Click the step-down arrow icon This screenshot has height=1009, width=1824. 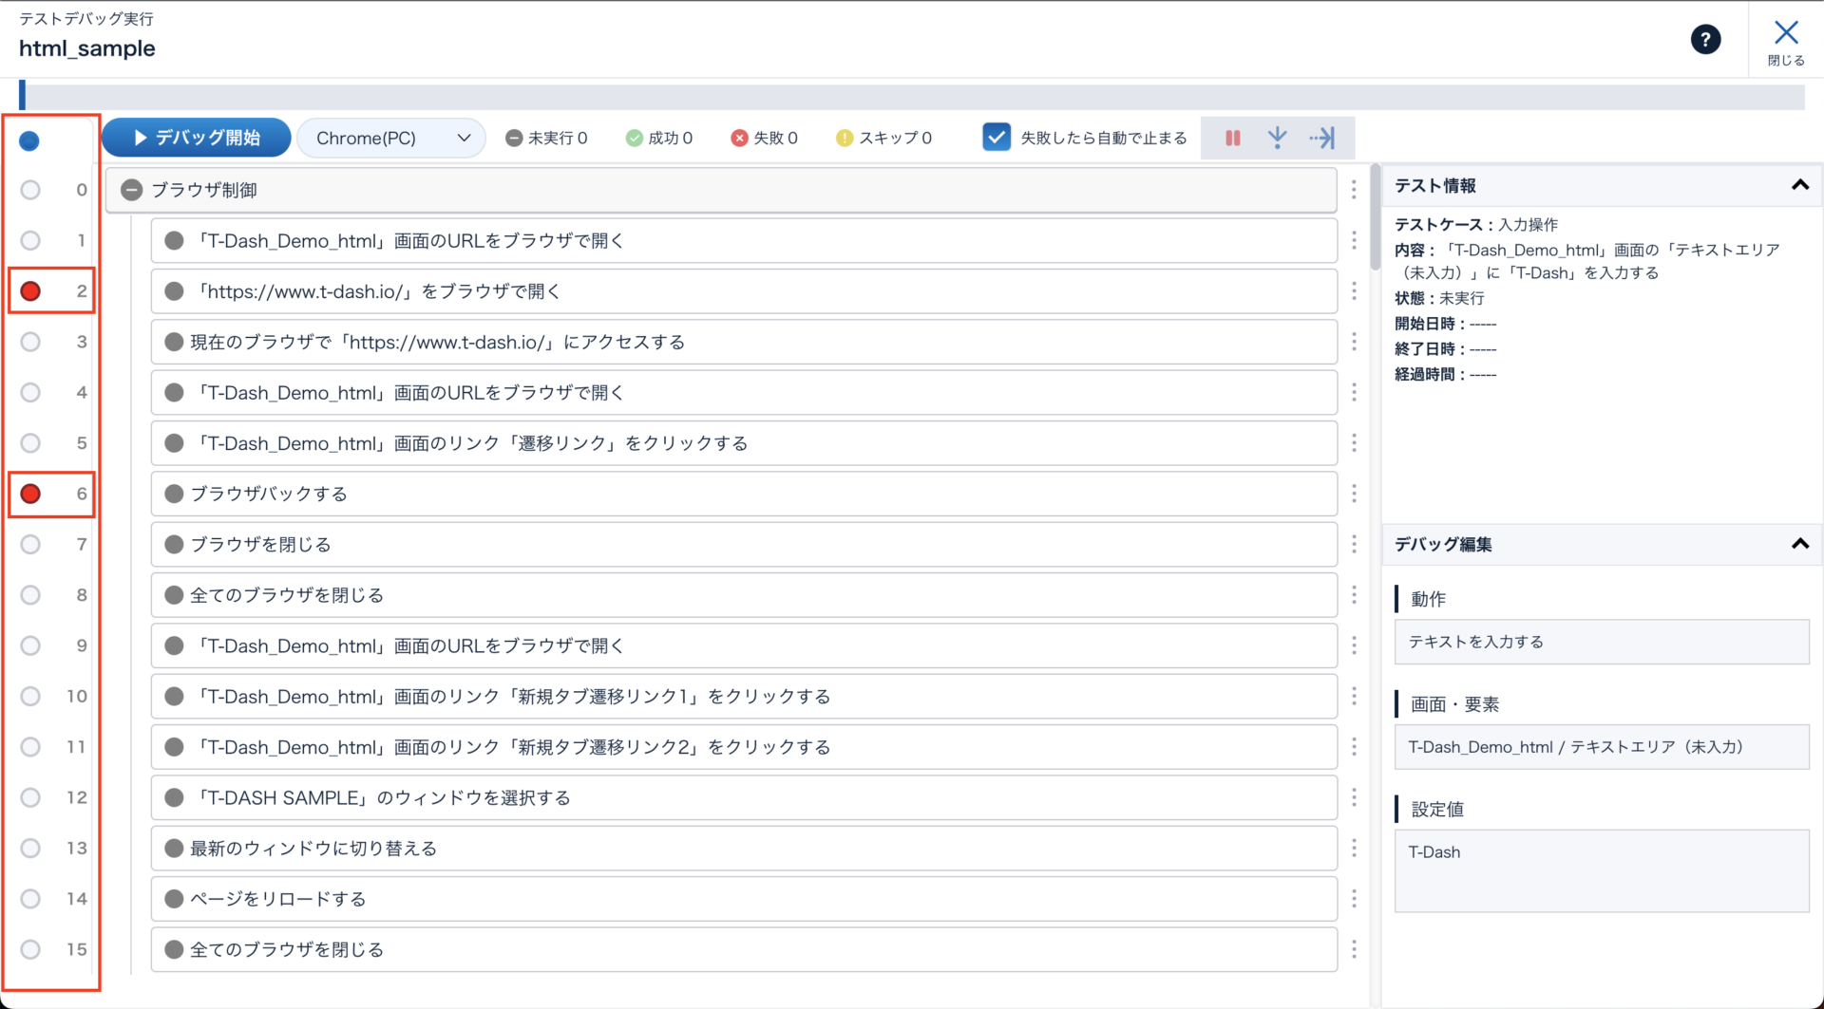click(1277, 139)
